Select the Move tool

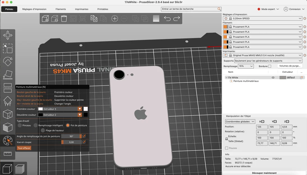pos(8,35)
